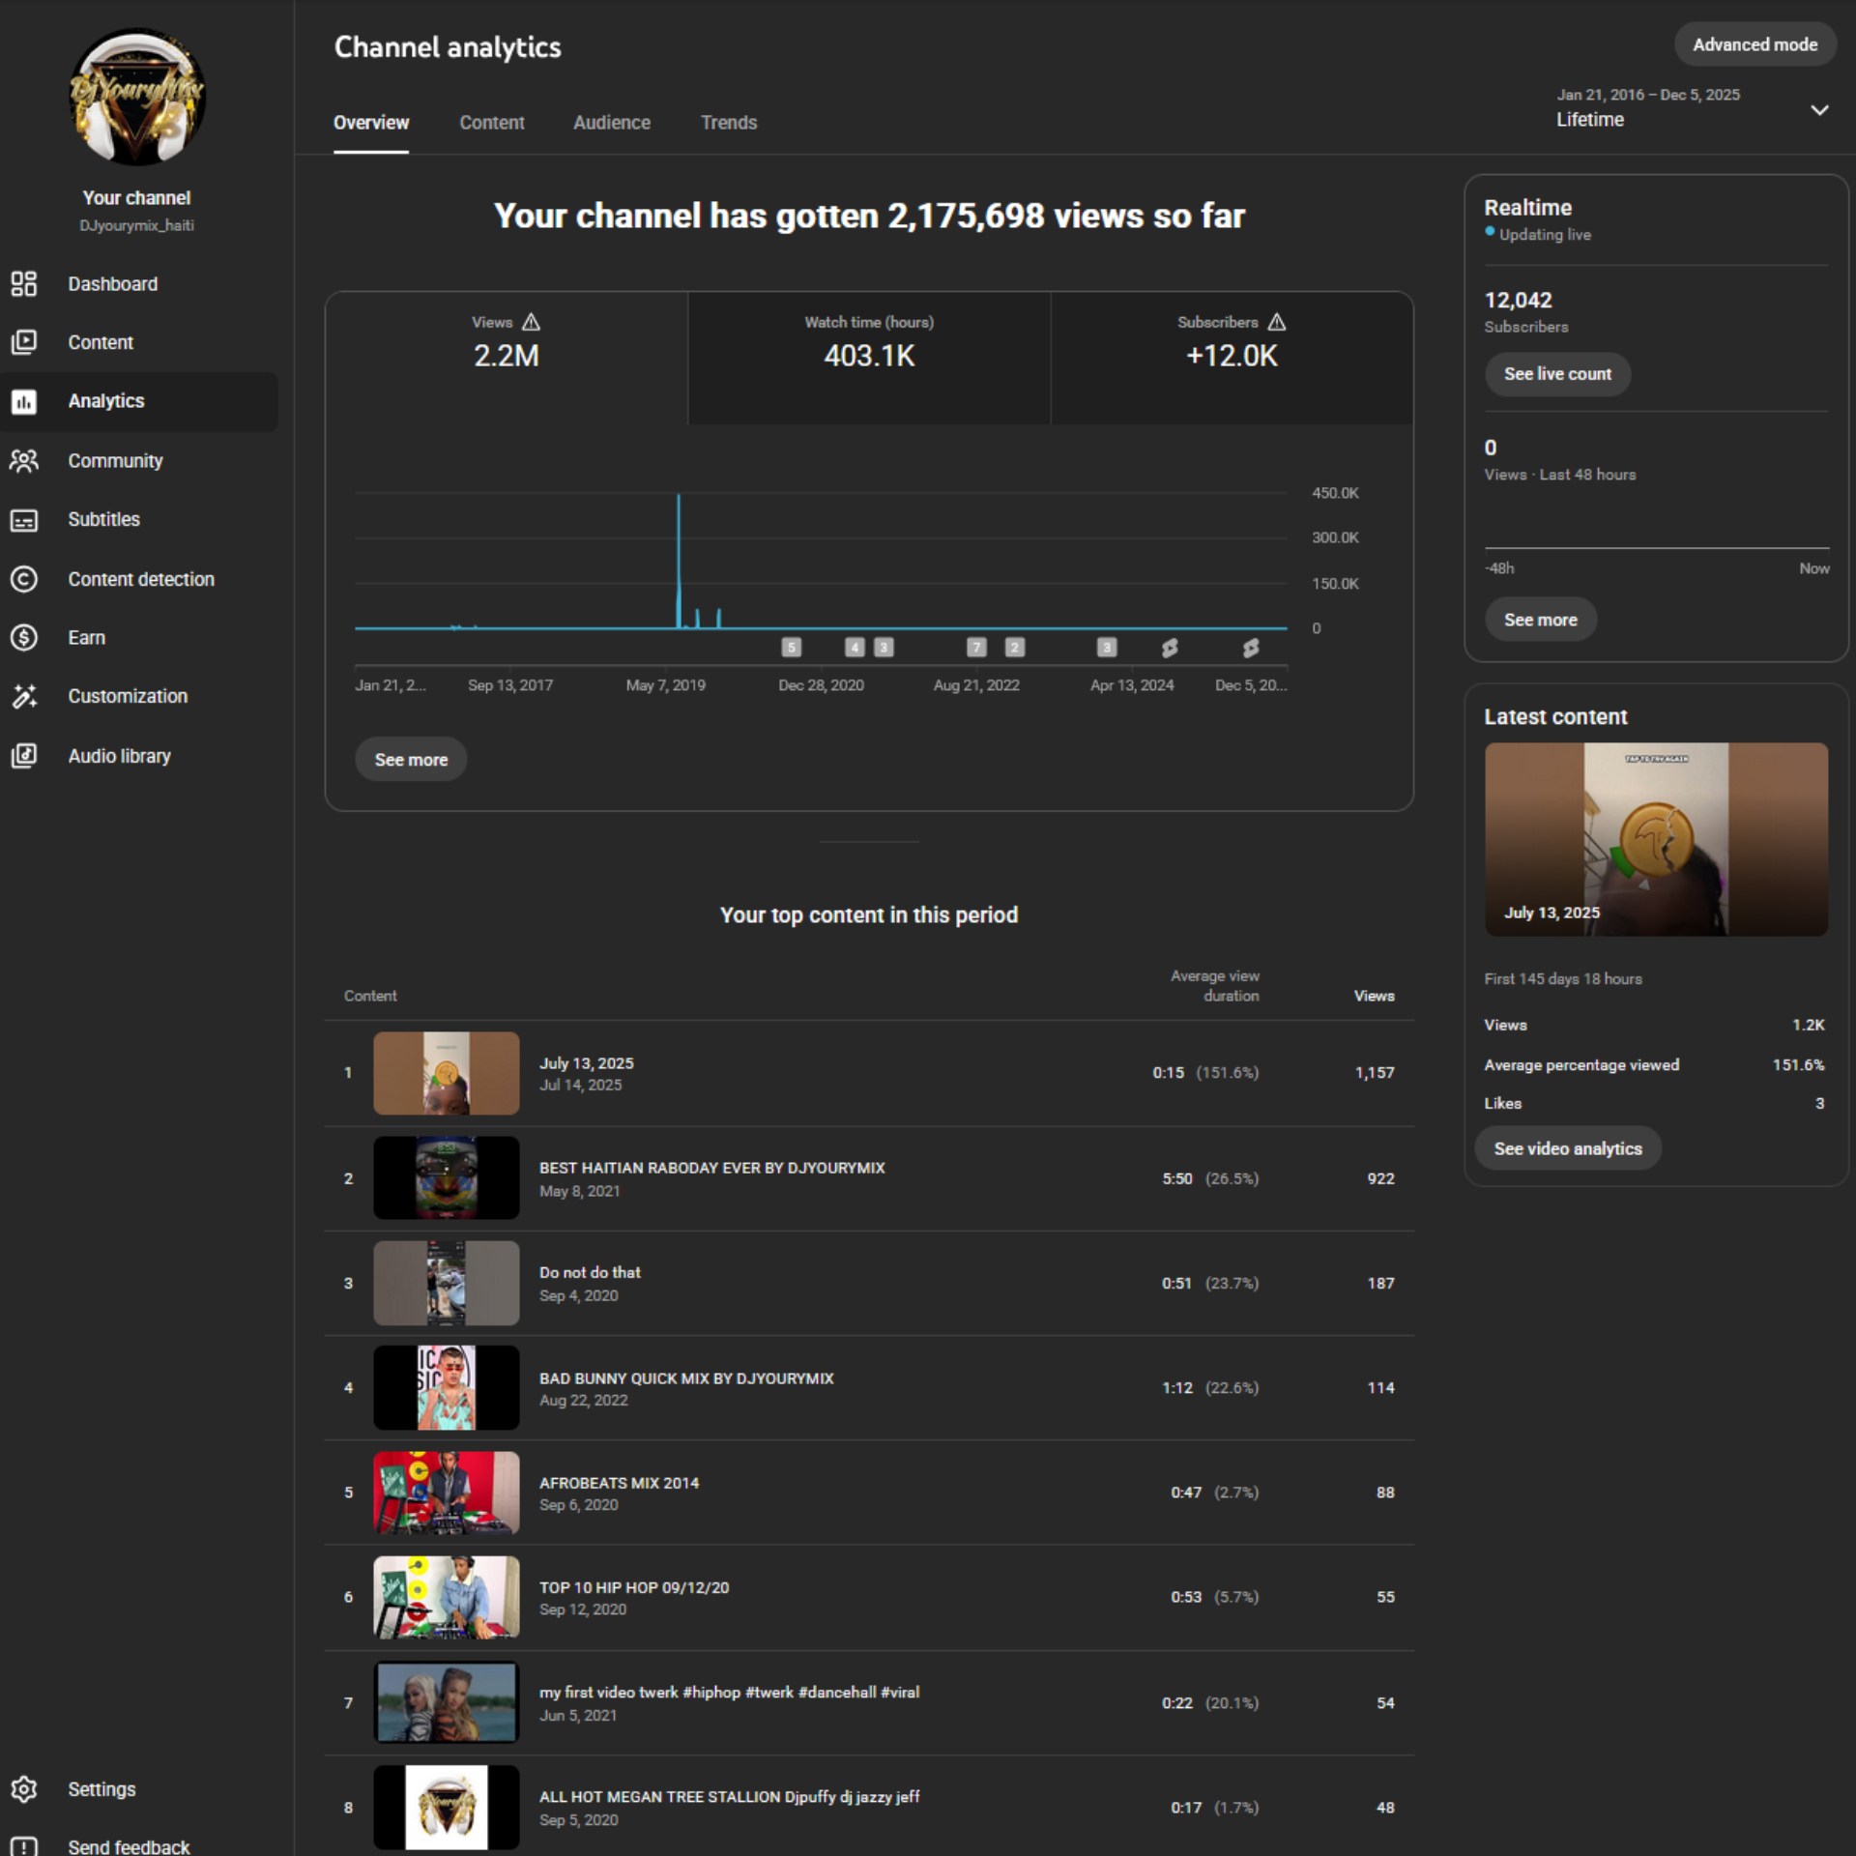Click the Subtitles icon in sidebar
Screen dimensions: 1856x1856
point(23,520)
